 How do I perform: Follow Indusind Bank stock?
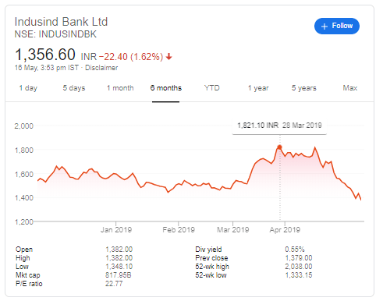click(337, 26)
